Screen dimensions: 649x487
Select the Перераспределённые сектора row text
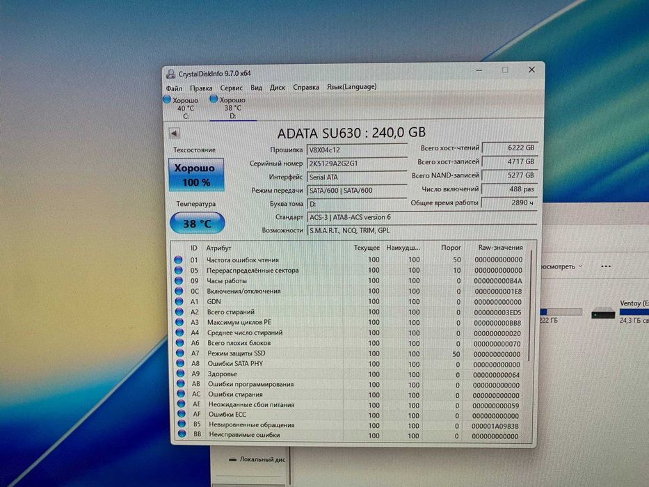[253, 271]
